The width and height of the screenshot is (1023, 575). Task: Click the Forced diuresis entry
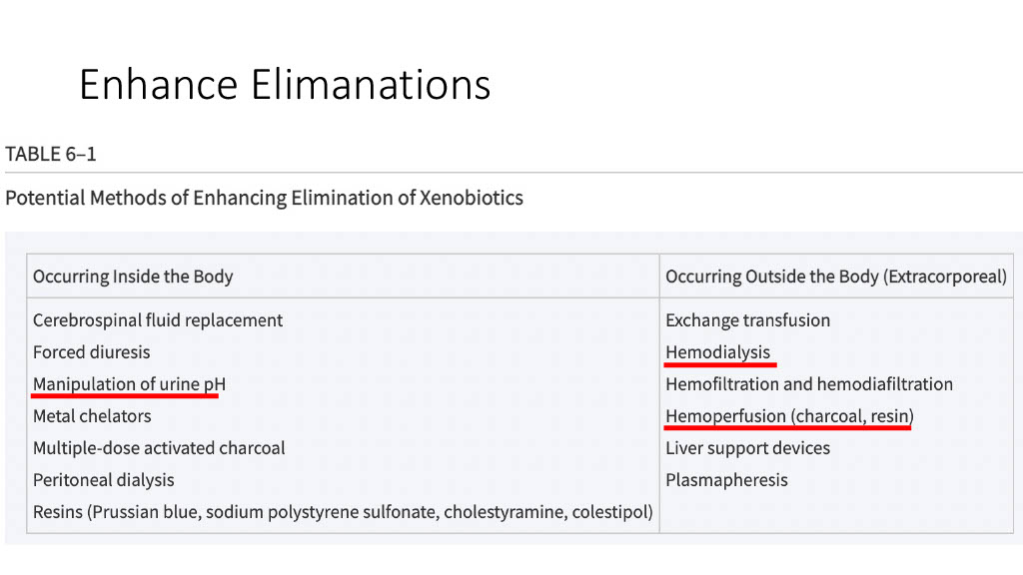92,352
